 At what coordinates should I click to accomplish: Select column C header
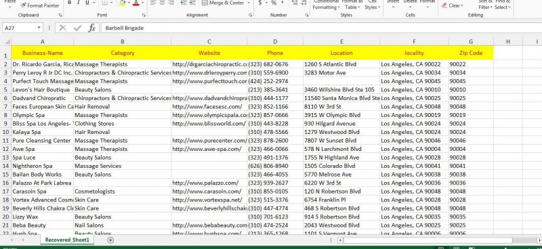[x=209, y=42]
